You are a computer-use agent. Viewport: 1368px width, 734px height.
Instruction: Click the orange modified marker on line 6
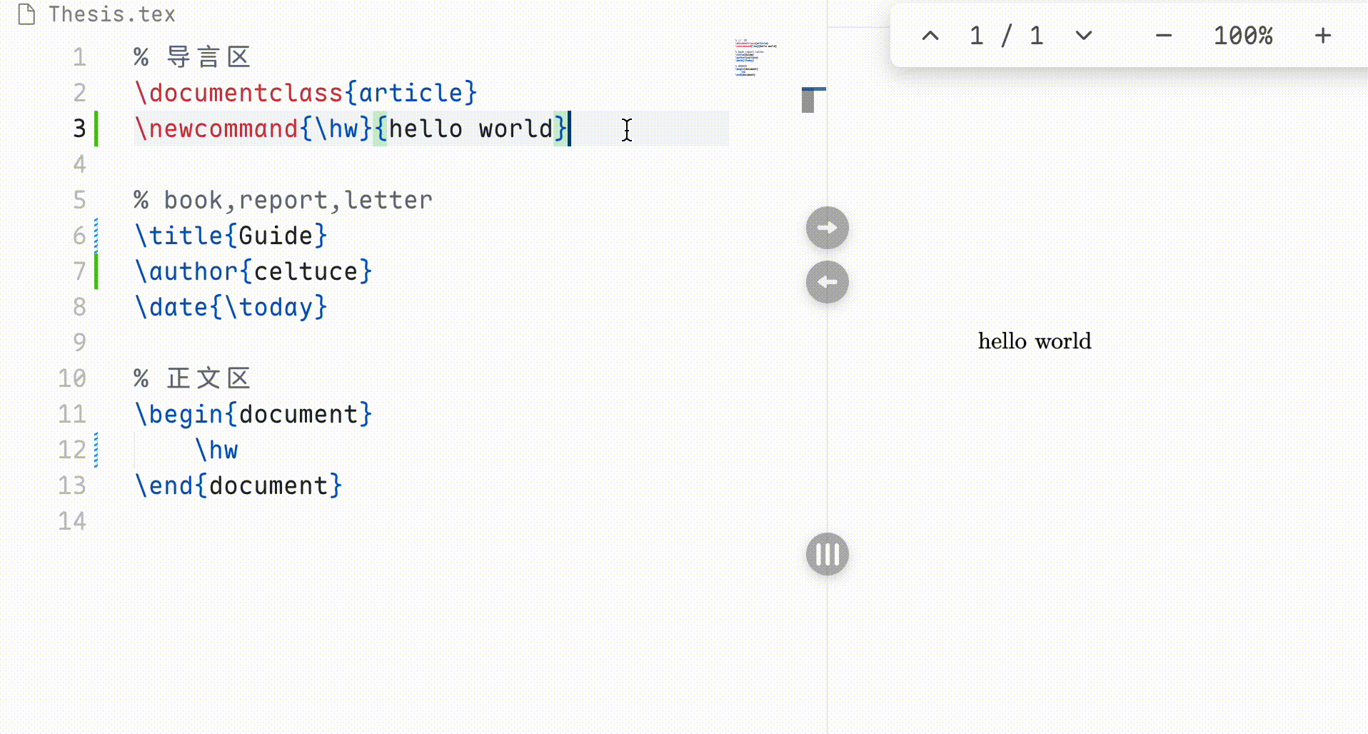tap(95, 236)
